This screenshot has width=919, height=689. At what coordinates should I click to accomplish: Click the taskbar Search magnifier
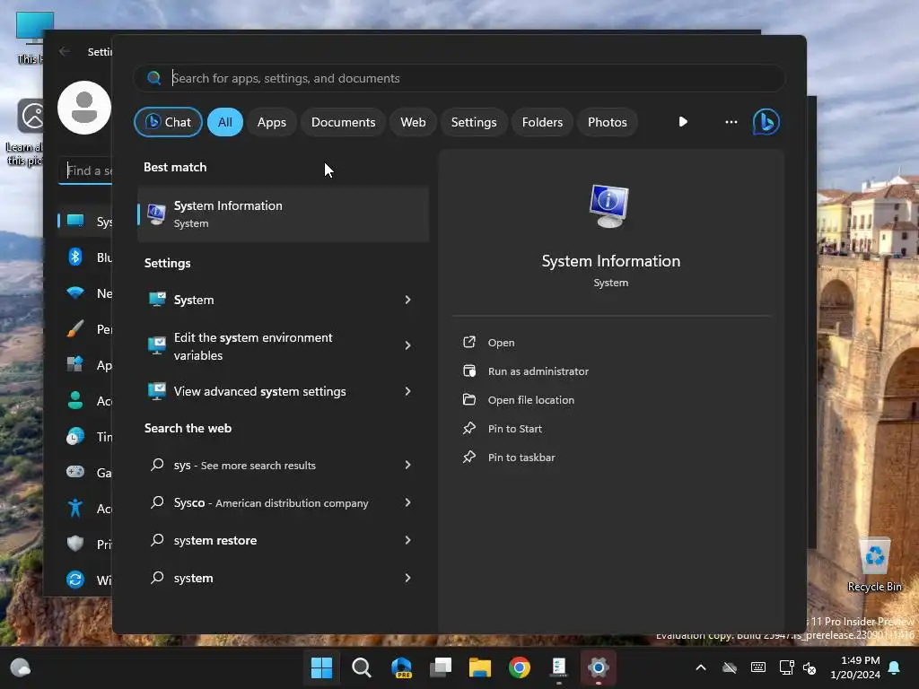click(x=361, y=667)
